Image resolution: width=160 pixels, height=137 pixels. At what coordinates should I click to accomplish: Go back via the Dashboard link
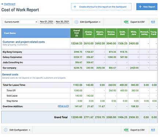(x=10, y=4)
